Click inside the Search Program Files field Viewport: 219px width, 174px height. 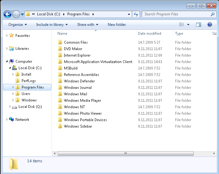coord(176,14)
